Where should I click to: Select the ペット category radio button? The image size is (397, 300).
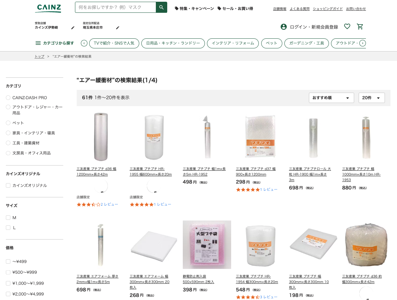pos(8,123)
